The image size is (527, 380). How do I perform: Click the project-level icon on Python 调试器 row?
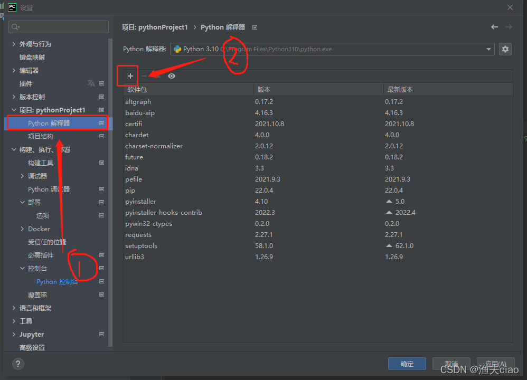[101, 189]
